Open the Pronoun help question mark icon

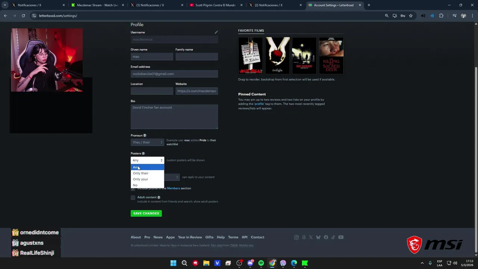pos(145,136)
